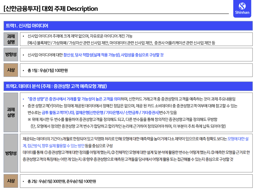
Task: Click the Track 1 '방향성' label cell
Action: click(11, 54)
